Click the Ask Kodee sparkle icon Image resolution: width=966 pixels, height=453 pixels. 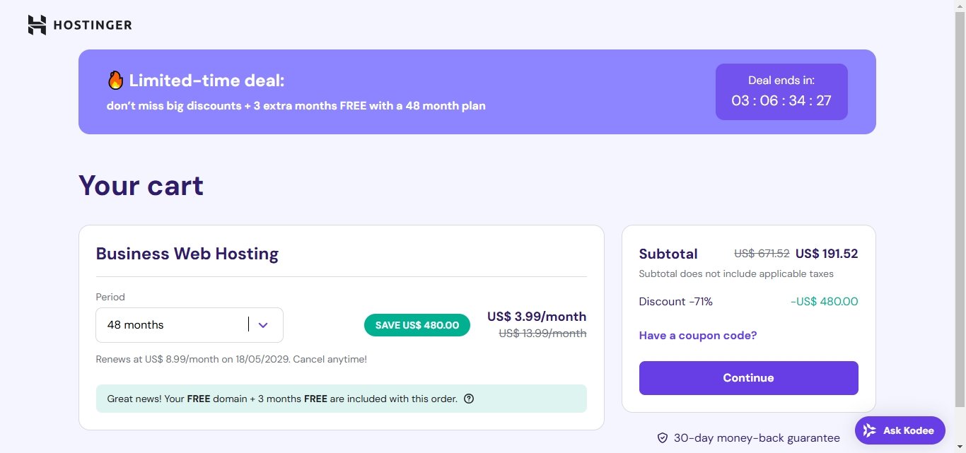(x=870, y=430)
